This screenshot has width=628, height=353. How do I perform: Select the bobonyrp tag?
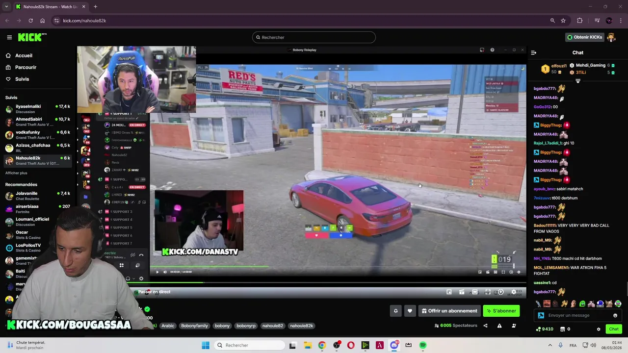246,326
